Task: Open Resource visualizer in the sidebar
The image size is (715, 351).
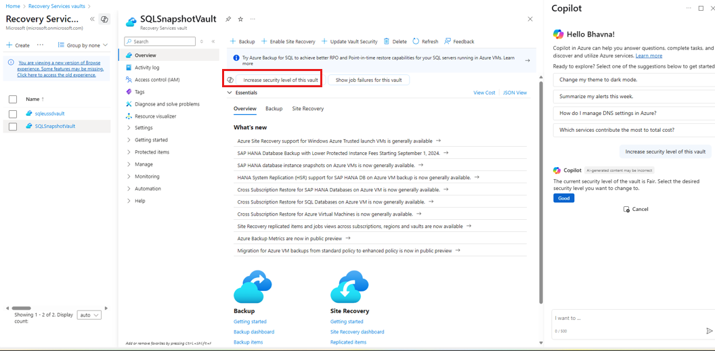Action: tap(155, 116)
